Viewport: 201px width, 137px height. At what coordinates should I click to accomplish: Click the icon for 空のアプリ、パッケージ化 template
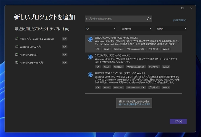(90, 39)
